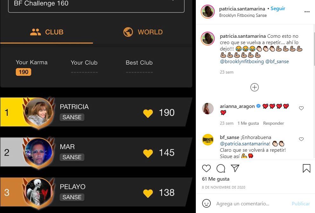The width and height of the screenshot is (315, 213).
Task: Open patricia.santamarina profile picture in header
Action: 208,12
